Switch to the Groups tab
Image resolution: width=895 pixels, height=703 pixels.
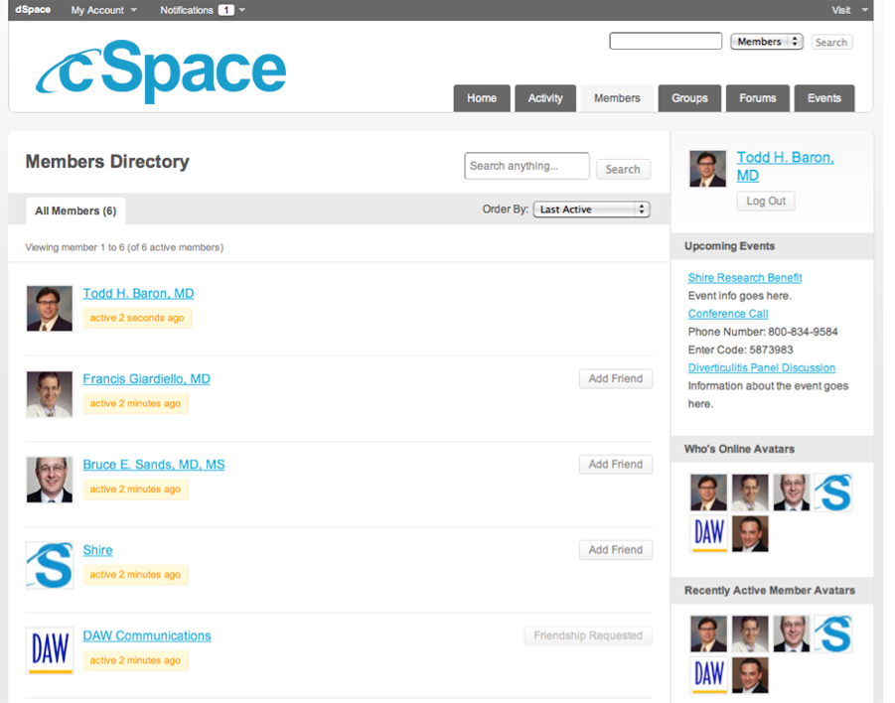[x=689, y=98]
